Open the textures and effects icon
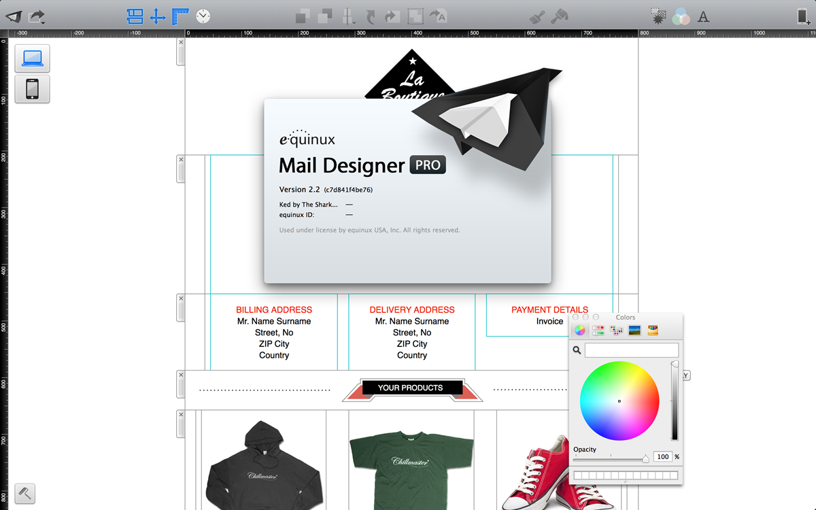The width and height of the screenshot is (816, 510). pyautogui.click(x=658, y=16)
